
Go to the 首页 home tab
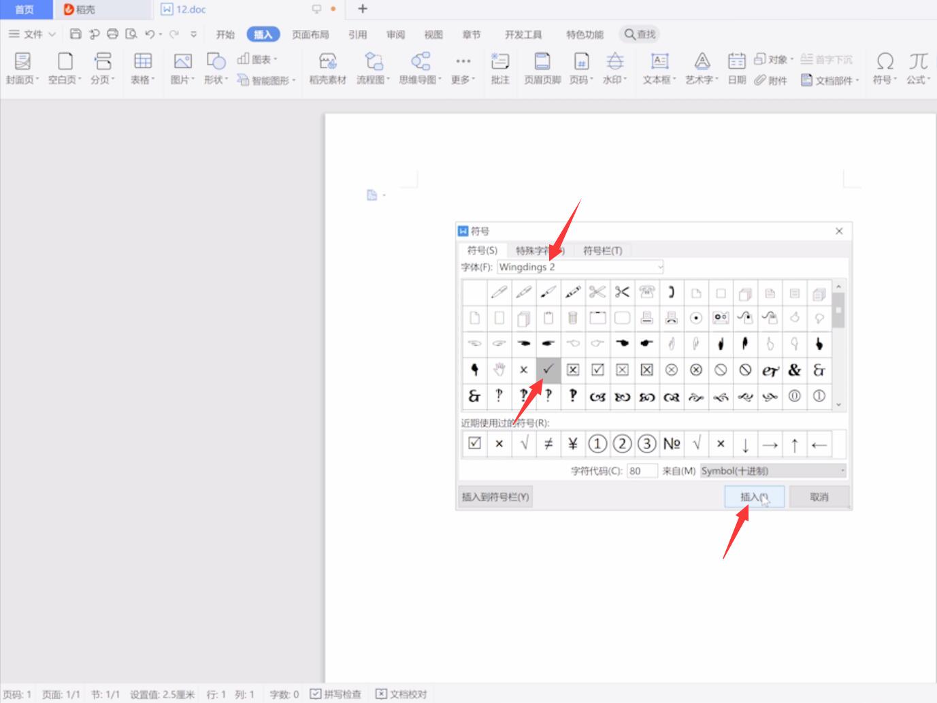[x=25, y=10]
